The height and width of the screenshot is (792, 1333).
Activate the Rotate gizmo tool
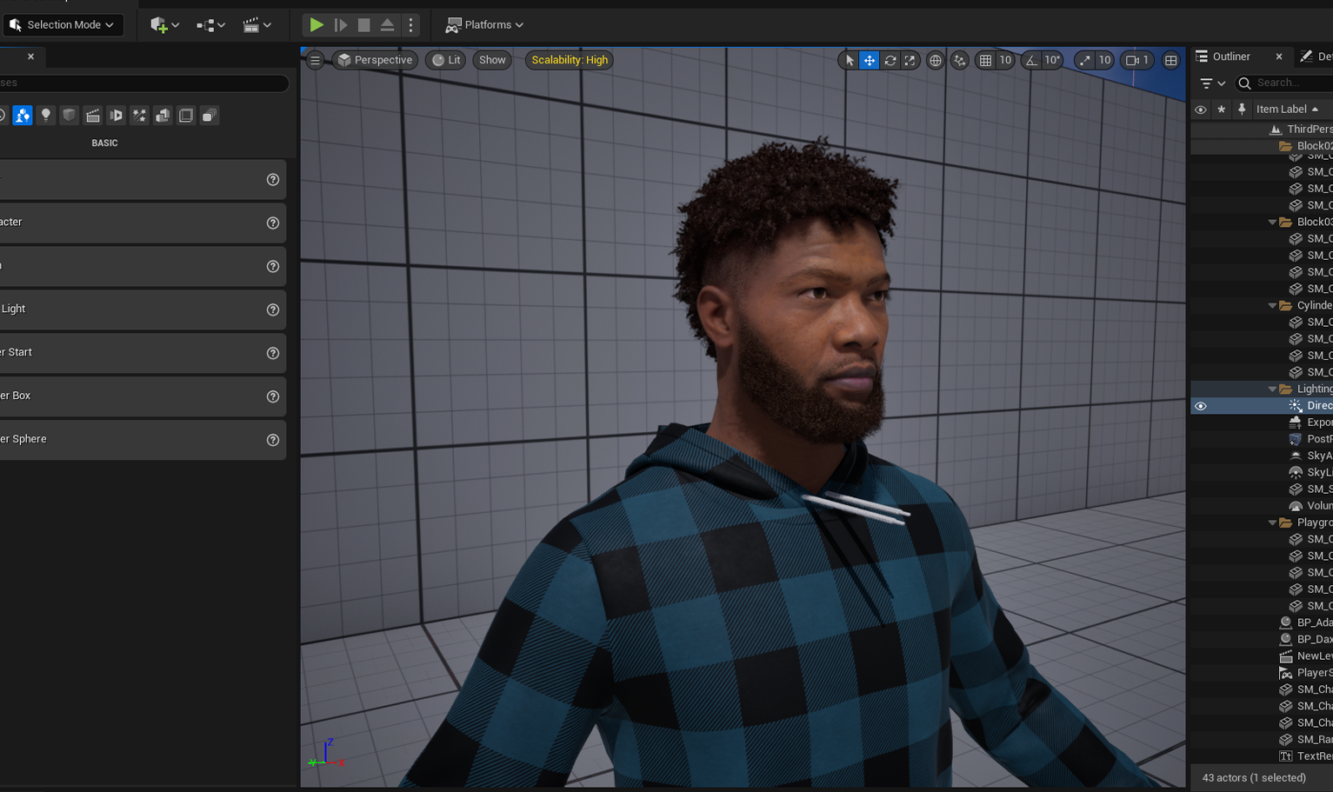pyautogui.click(x=890, y=60)
